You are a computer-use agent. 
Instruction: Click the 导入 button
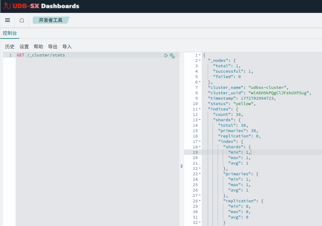[x=67, y=47]
